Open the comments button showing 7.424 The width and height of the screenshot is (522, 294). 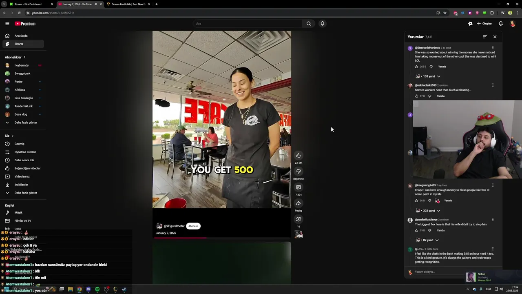tap(299, 187)
